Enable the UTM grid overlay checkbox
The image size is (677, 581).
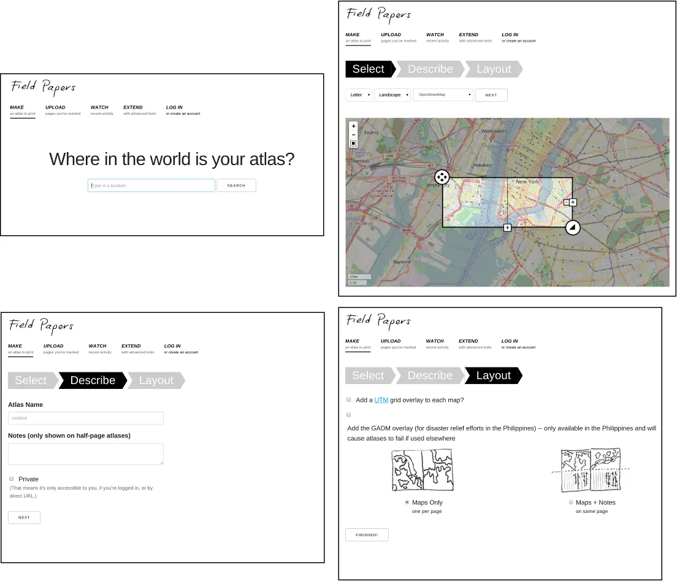349,400
